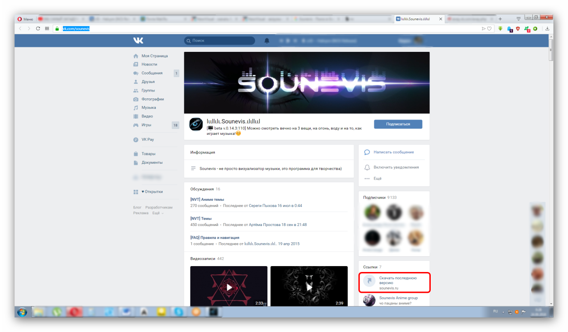Open Фотографии in sidebar
Viewport: 568px width, 332px height.
coord(153,99)
